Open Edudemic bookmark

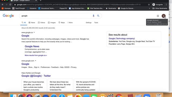tap(32, 8)
